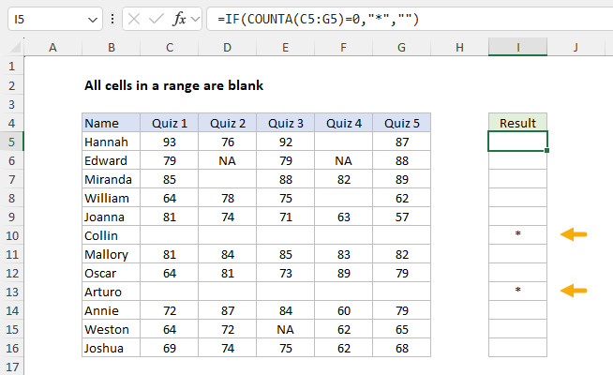
Task: Click Joshua's Quiz 5 score 68
Action: coord(401,348)
